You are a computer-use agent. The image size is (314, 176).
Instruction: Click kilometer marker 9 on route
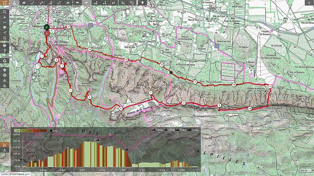(x=219, y=105)
